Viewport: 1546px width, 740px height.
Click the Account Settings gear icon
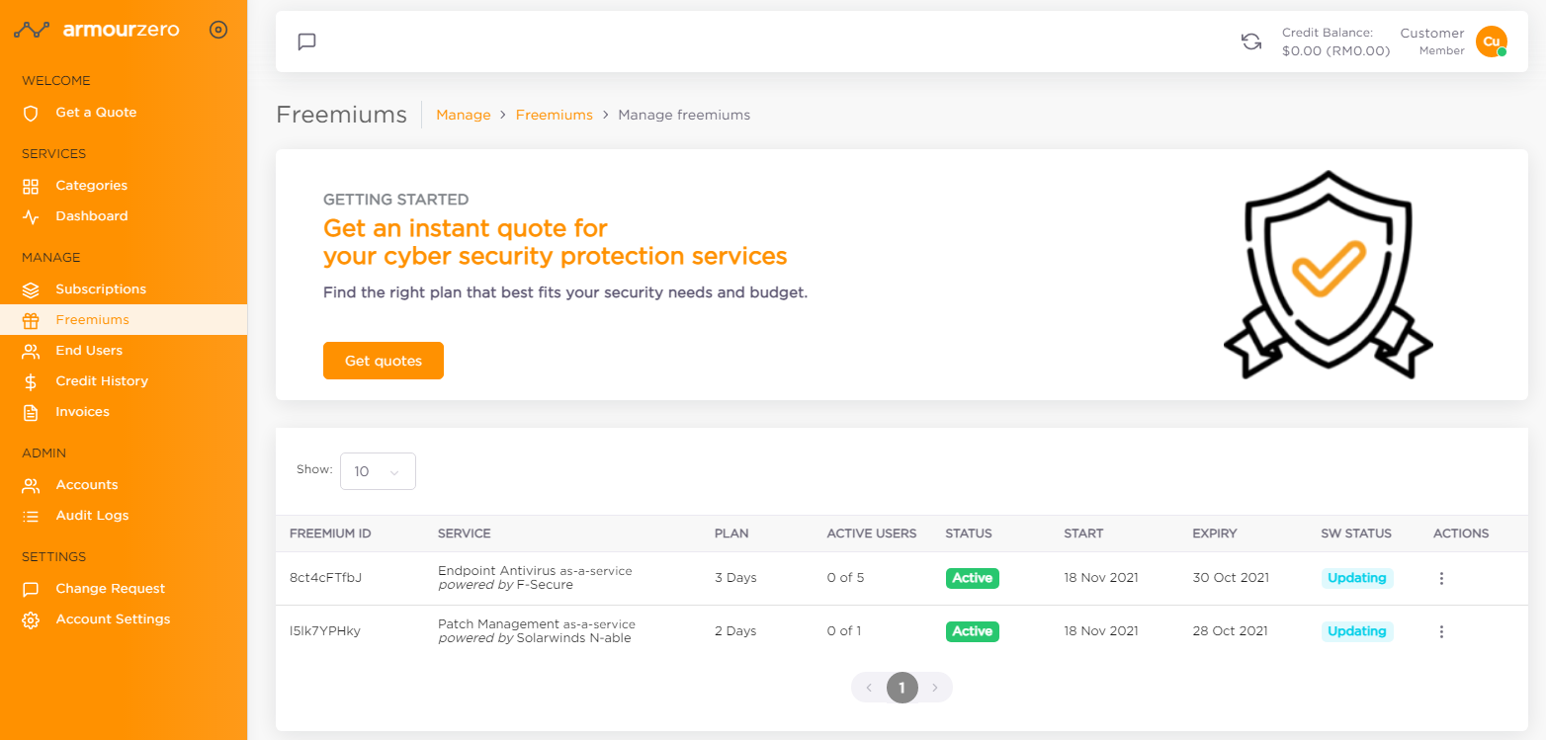31,619
